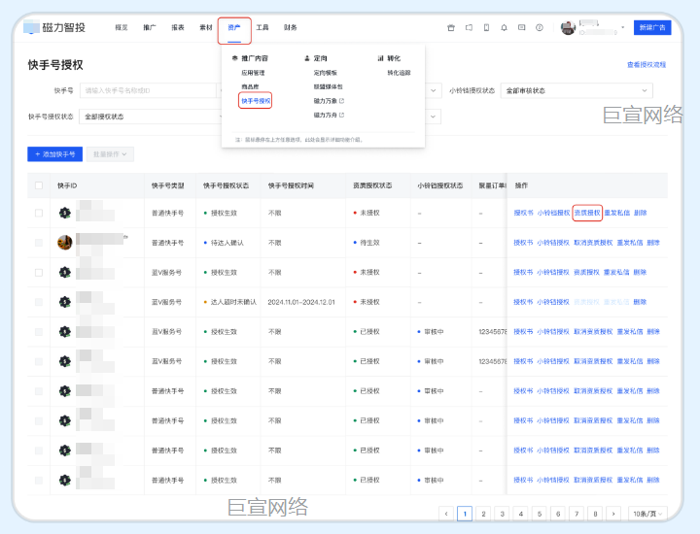Click external-link icon beside 磁力方舟

tap(341, 115)
